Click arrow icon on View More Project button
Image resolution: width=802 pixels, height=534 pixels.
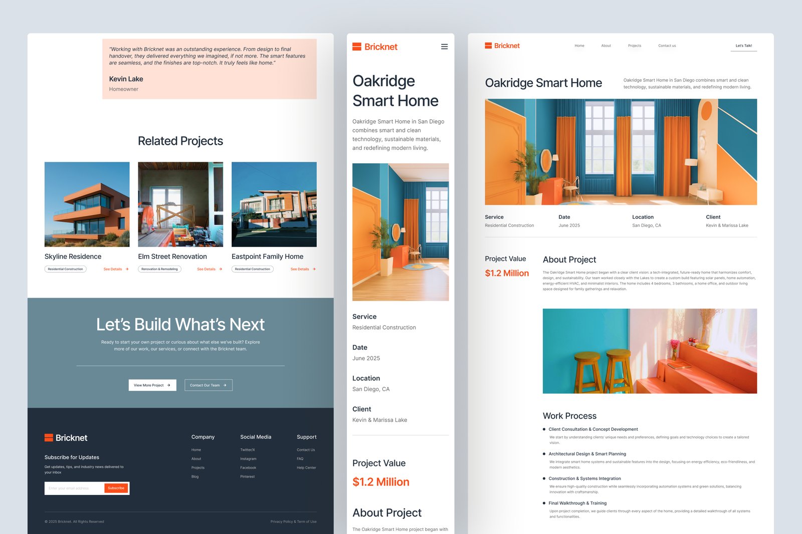coord(169,385)
